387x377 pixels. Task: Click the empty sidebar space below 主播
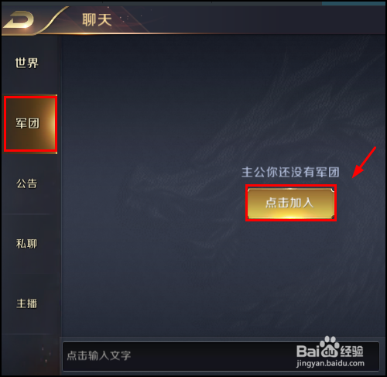point(30,355)
